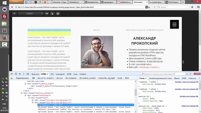This screenshot has height=113, width=201.
Task: Collapse the section_content div node
Action: click(22, 93)
